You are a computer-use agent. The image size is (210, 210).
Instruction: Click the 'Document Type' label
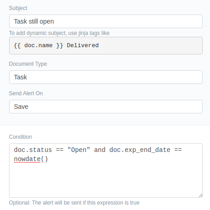click(x=28, y=64)
